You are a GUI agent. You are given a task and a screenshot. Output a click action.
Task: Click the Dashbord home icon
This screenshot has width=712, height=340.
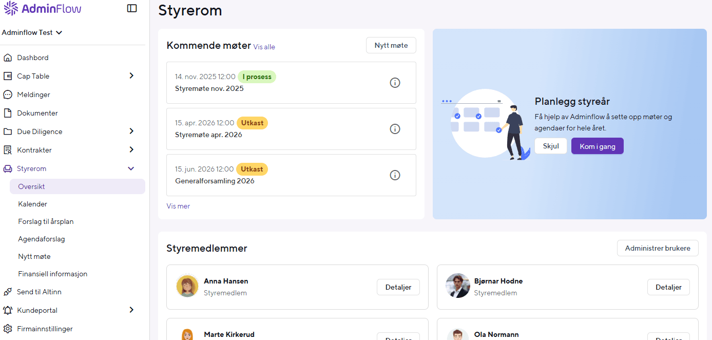8,58
